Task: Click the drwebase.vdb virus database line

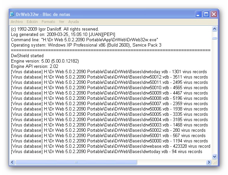Action: click(110, 146)
